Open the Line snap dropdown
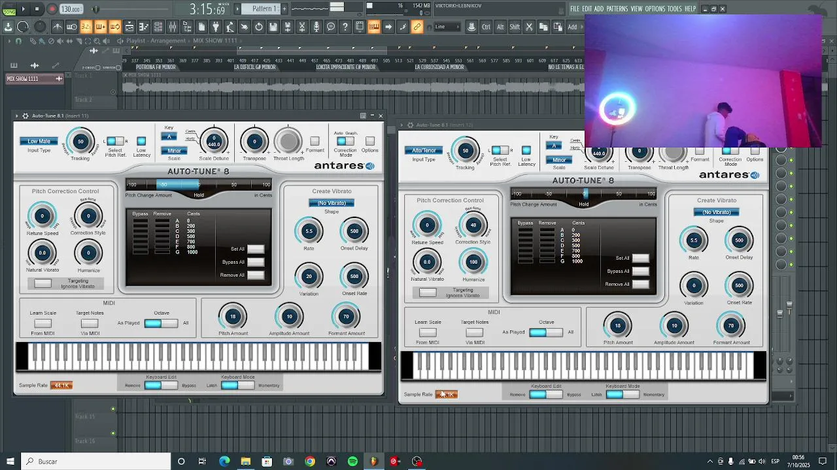This screenshot has height=470, width=837. [x=446, y=27]
